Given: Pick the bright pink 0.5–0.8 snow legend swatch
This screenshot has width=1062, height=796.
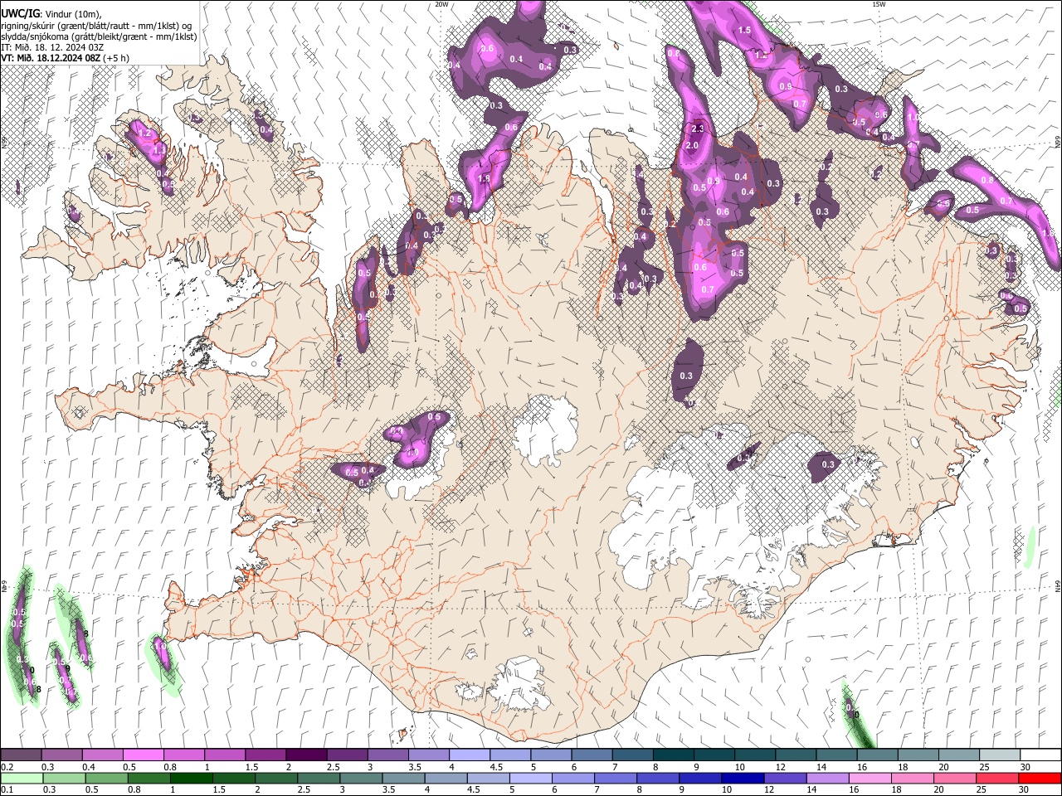Looking at the screenshot, I should pyautogui.click(x=143, y=755).
